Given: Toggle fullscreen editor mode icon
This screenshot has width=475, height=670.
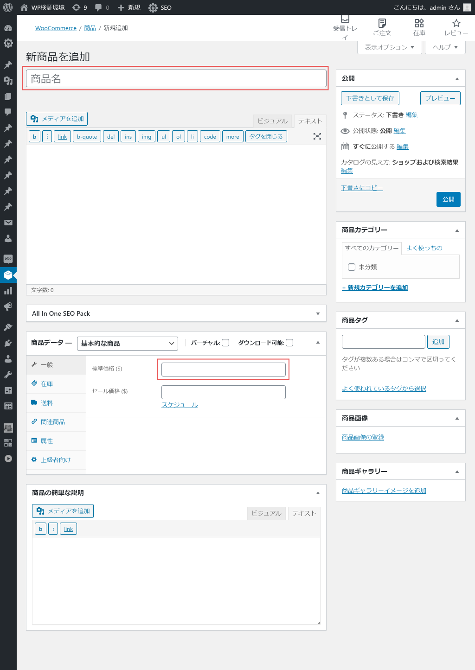Looking at the screenshot, I should click(x=317, y=136).
